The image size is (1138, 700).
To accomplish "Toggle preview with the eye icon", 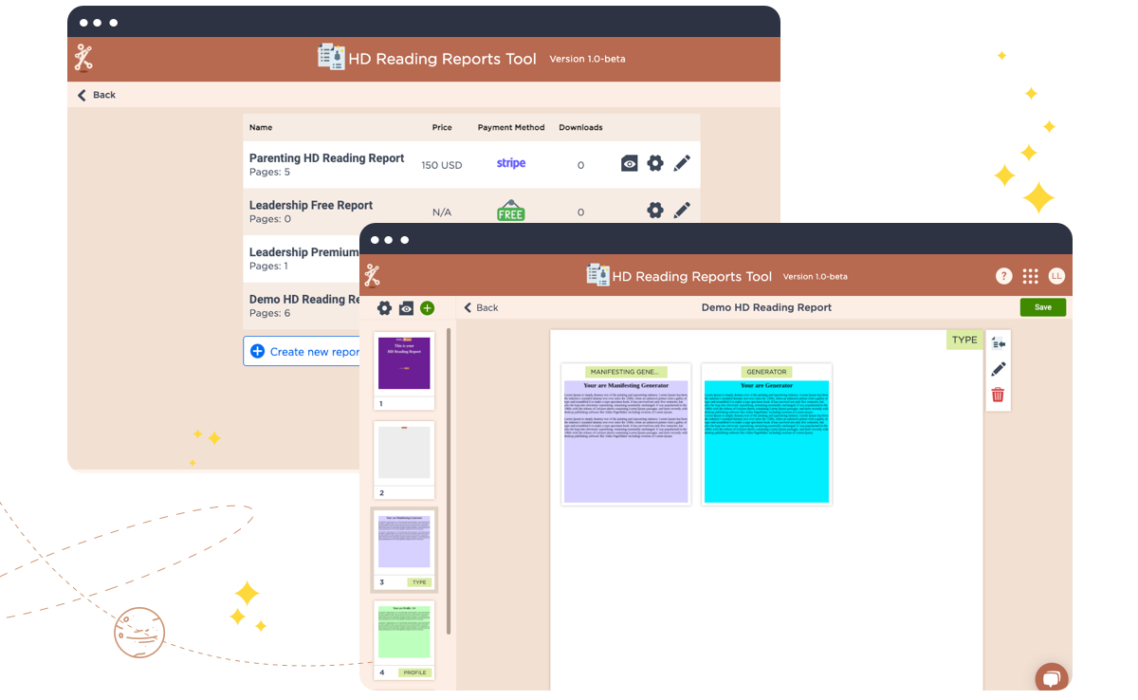I will 406,308.
